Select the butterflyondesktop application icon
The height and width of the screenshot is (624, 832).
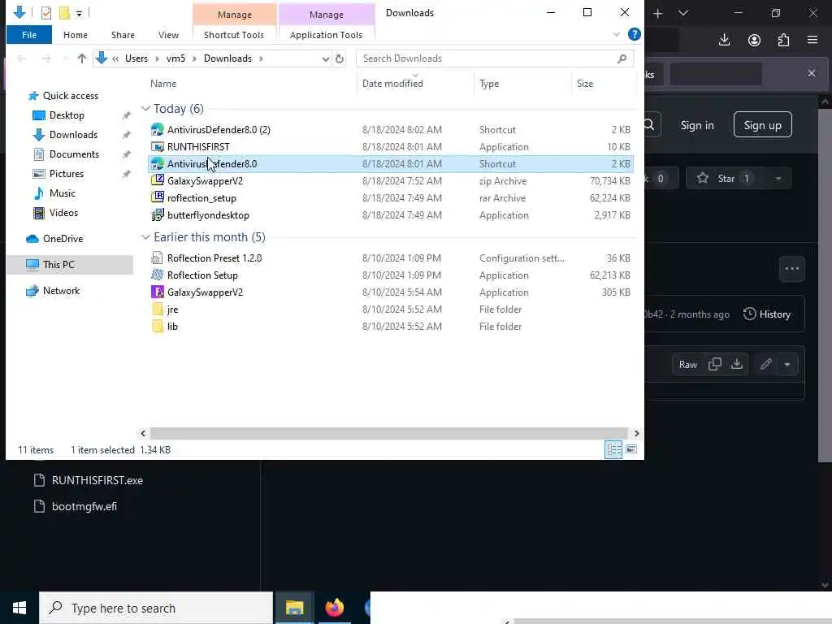point(158,214)
